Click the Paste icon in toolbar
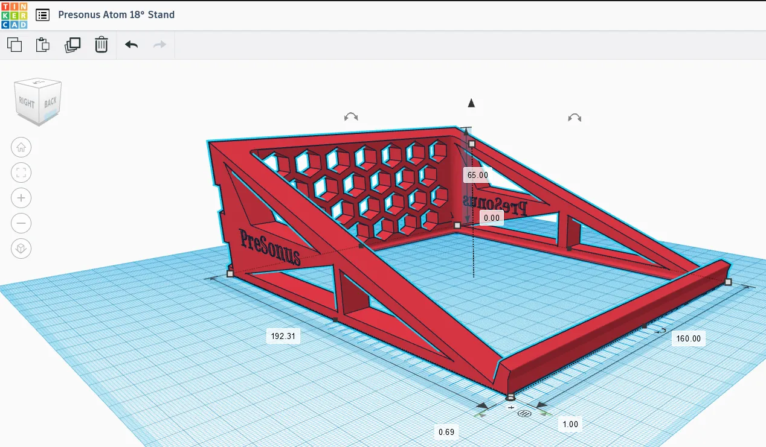Viewport: 766px width, 447px height. pos(43,45)
